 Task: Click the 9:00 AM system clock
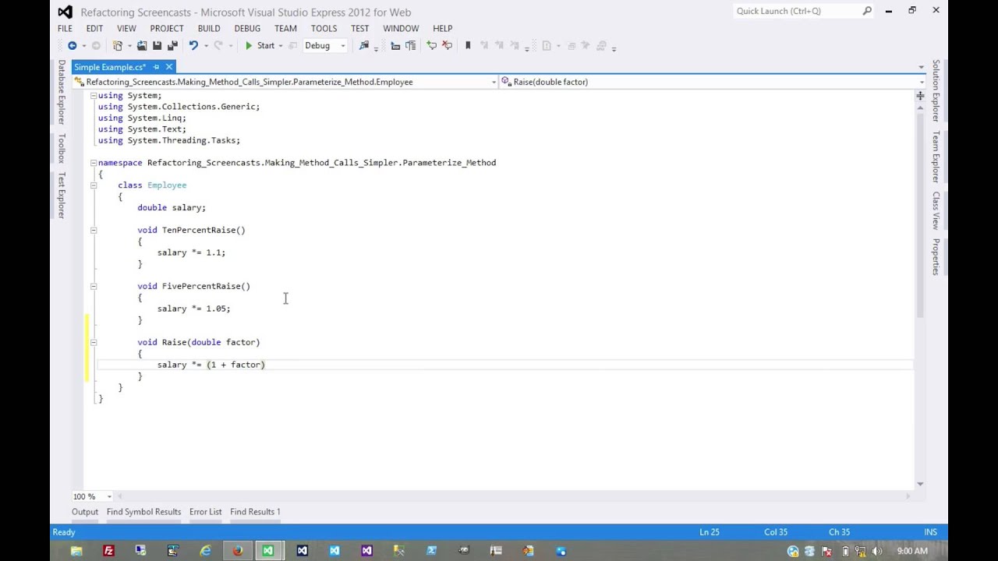[912, 551]
